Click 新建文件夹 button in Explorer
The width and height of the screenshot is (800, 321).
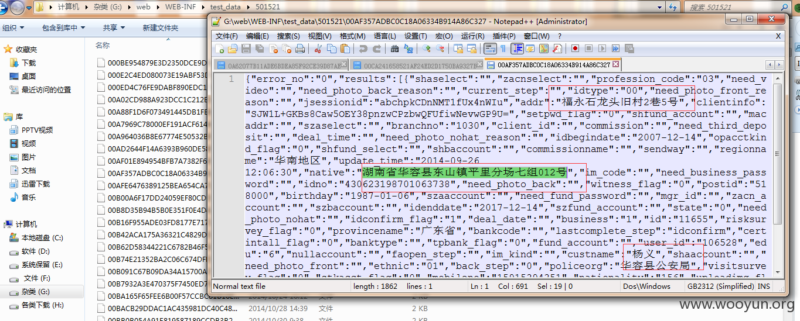click(161, 27)
